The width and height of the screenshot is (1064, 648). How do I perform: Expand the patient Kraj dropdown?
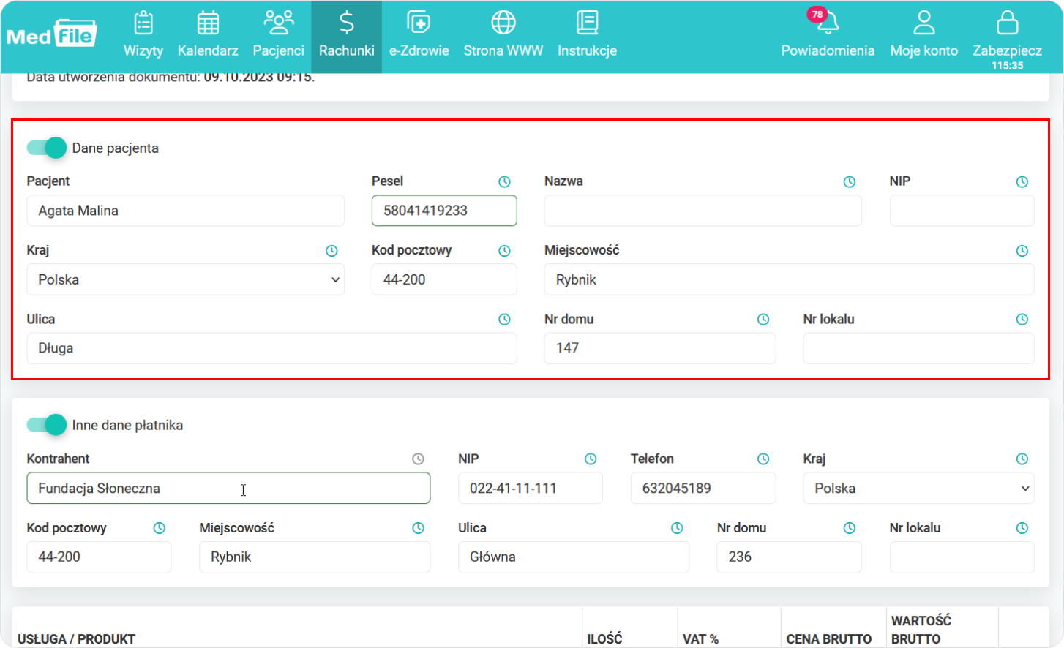coord(185,279)
